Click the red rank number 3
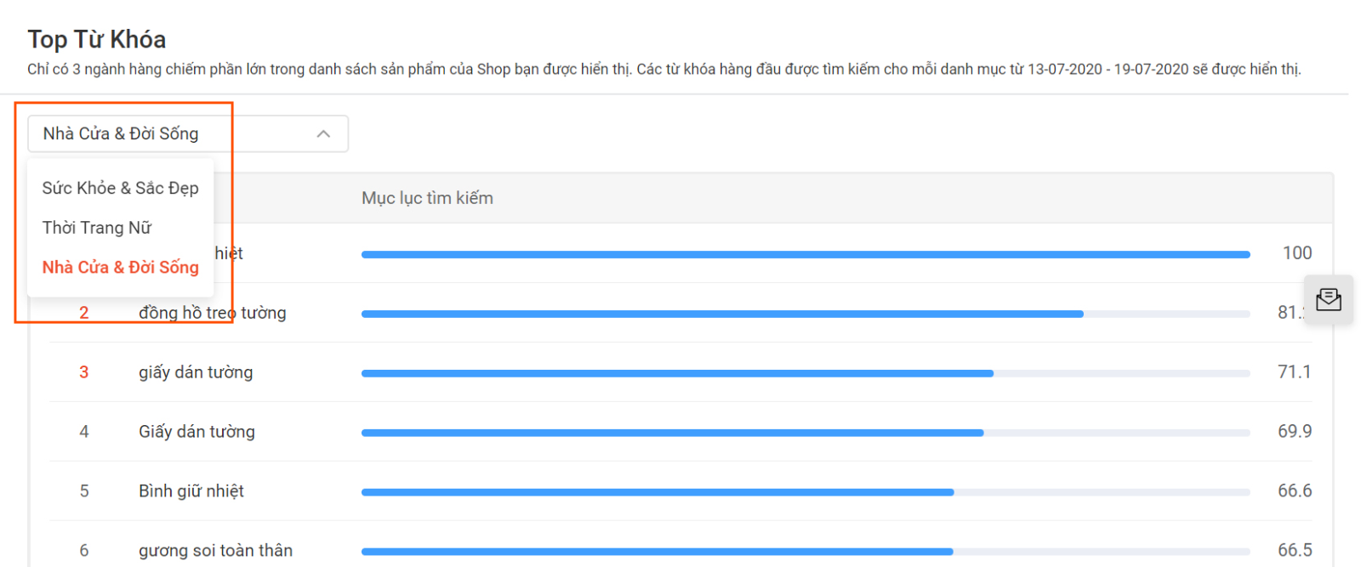The image size is (1361, 567). coord(84,372)
